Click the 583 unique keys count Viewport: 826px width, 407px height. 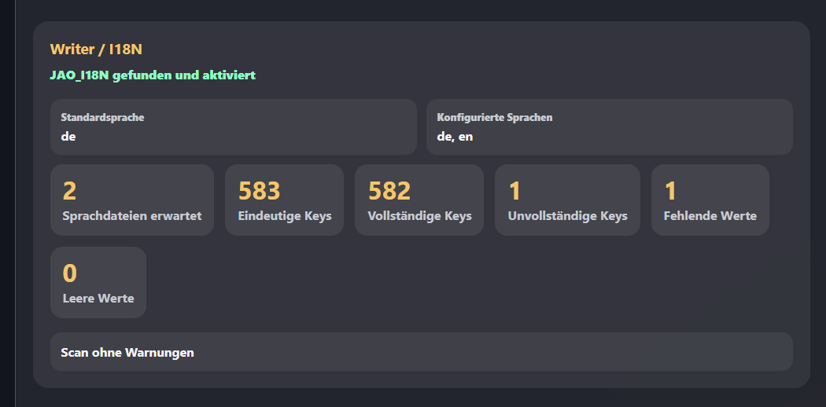pyautogui.click(x=259, y=190)
